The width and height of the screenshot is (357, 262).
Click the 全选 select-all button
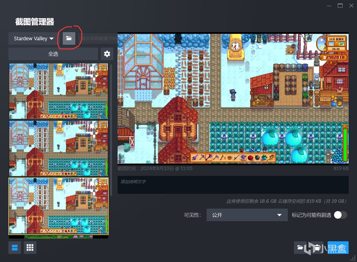click(53, 54)
